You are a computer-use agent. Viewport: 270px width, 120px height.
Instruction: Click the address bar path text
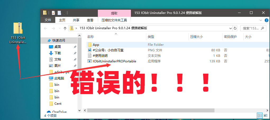[x=113, y=28]
